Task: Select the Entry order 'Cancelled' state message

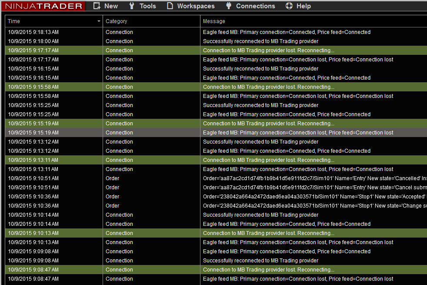Action: point(315,178)
